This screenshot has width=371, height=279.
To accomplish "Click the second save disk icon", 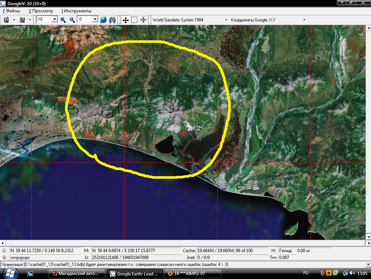I will [22, 20].
